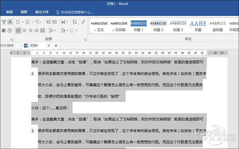This screenshot has width=239, height=149.
Task: Sort paragraphs with the A-Z icon
Action: pos(75,22)
